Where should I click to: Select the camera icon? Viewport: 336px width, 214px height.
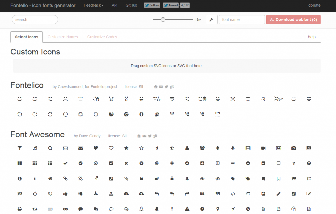click(x=294, y=148)
